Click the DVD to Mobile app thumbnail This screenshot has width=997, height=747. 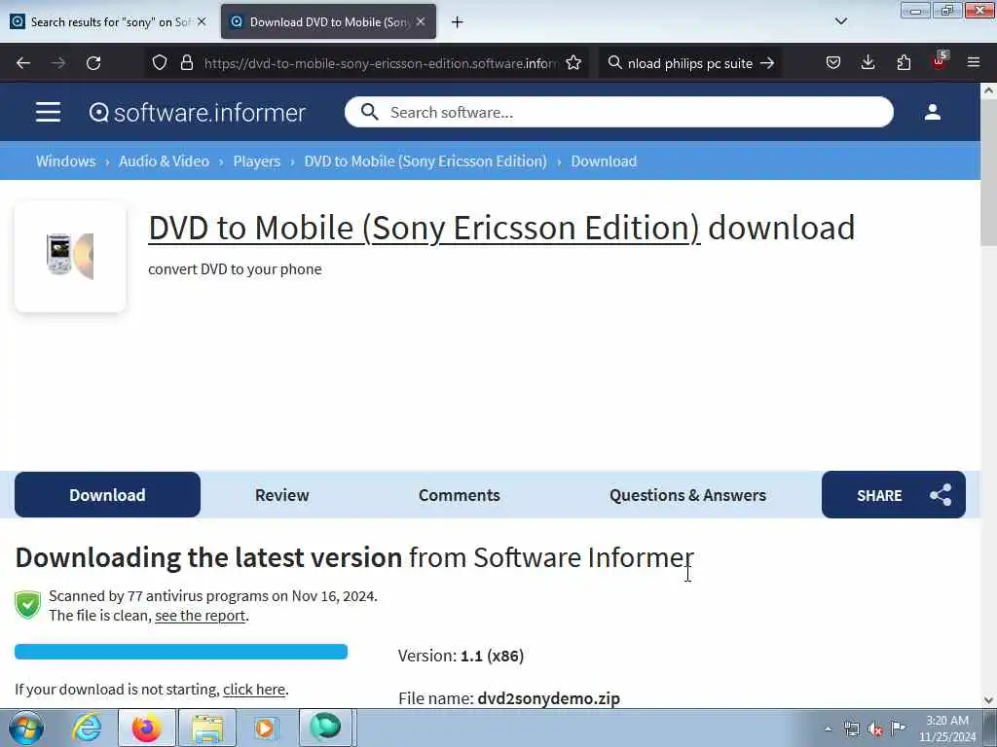coord(70,257)
